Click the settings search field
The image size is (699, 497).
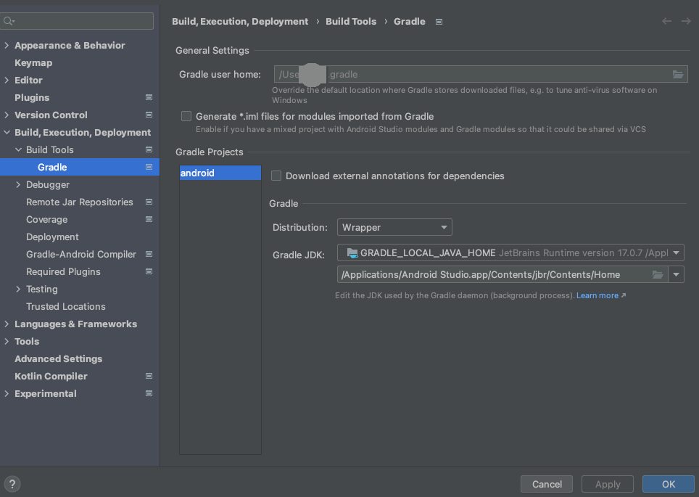(x=77, y=21)
